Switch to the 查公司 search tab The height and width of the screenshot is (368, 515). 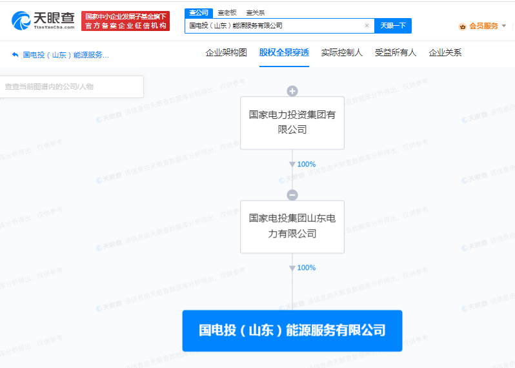pyautogui.click(x=199, y=13)
